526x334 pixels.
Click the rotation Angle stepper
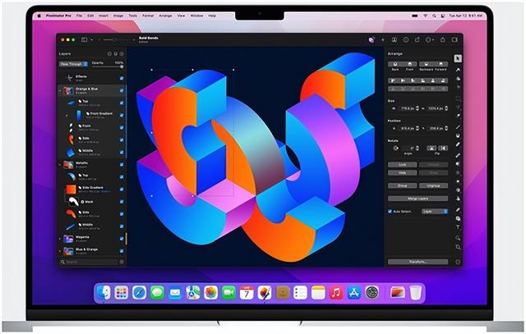point(418,148)
